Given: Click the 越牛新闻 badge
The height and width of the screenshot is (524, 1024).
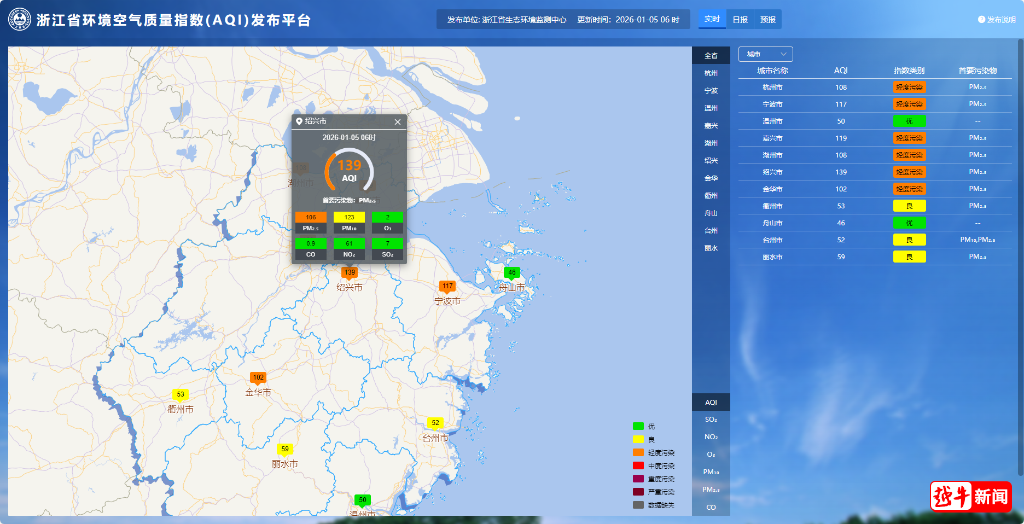Looking at the screenshot, I should pyautogui.click(x=970, y=497).
